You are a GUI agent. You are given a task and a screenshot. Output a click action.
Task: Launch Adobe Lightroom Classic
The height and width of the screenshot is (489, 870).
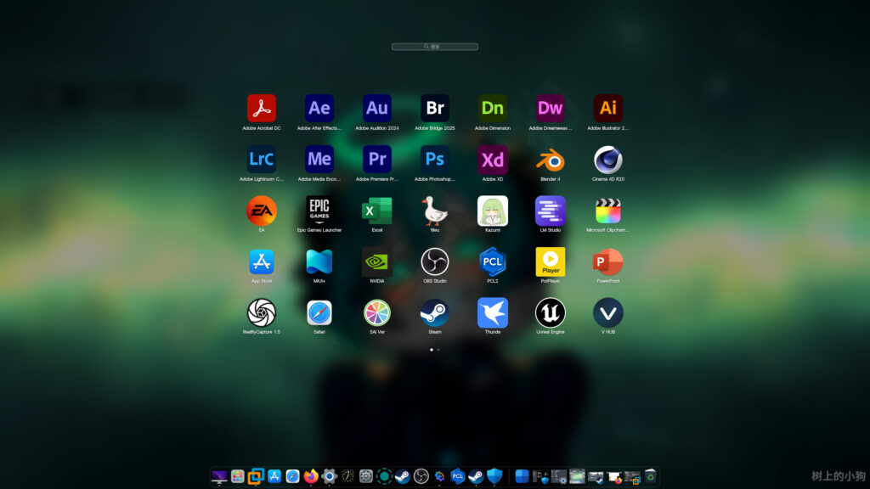pos(262,159)
